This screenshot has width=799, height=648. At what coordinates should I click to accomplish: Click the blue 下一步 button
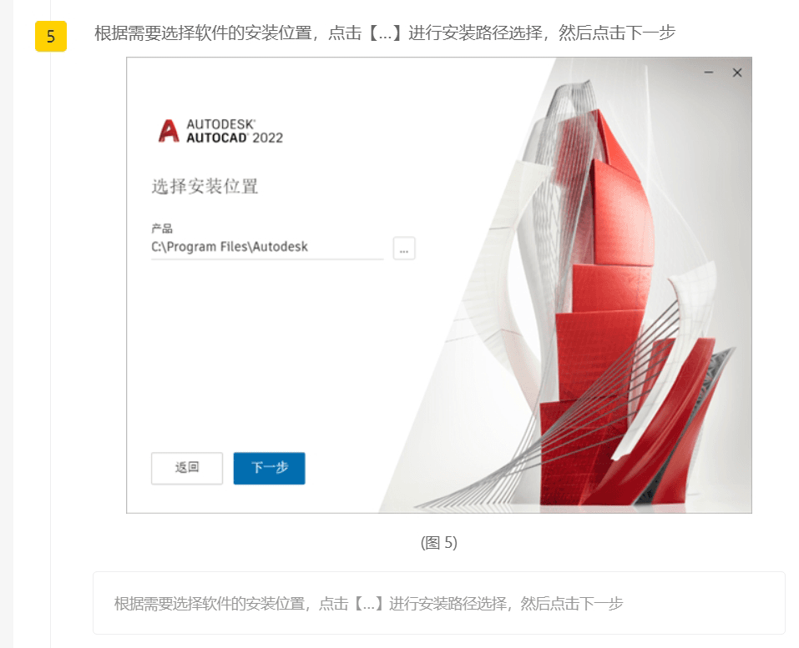point(269,468)
